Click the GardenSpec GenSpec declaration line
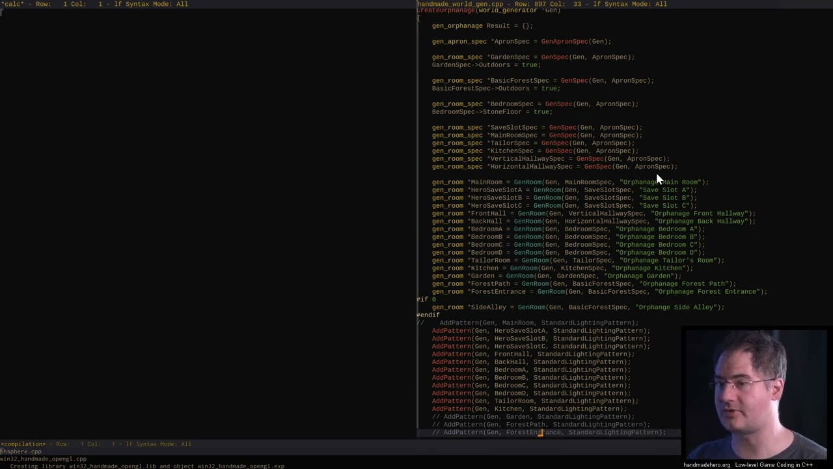This screenshot has height=469, width=833. [x=533, y=57]
